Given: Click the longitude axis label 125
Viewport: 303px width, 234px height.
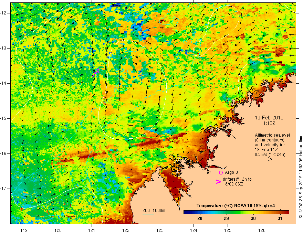Looking at the screenshot, I should point(228,230).
